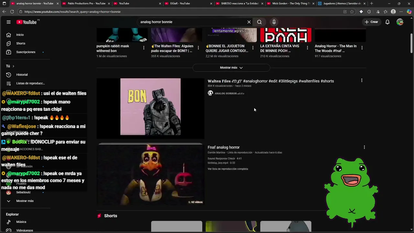The width and height of the screenshot is (414, 233).
Task: Open Analog Horror - The Man In The Woods title
Action: (x=336, y=49)
